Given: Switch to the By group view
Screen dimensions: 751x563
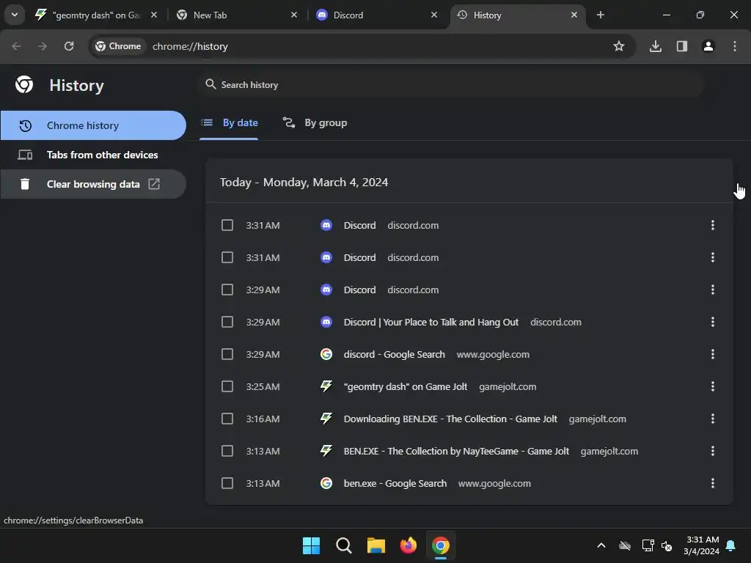Looking at the screenshot, I should (315, 122).
